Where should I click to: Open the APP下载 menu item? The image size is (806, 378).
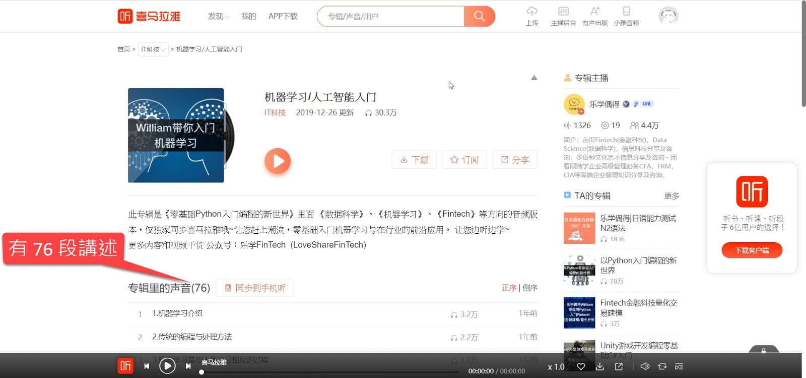point(283,16)
